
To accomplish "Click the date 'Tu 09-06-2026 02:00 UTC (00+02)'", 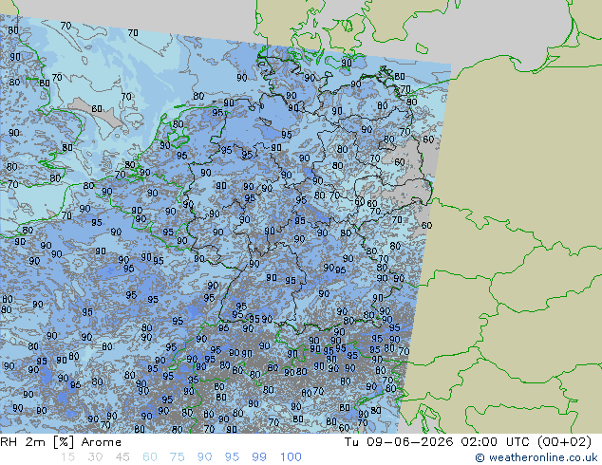I will click(x=468, y=442).
